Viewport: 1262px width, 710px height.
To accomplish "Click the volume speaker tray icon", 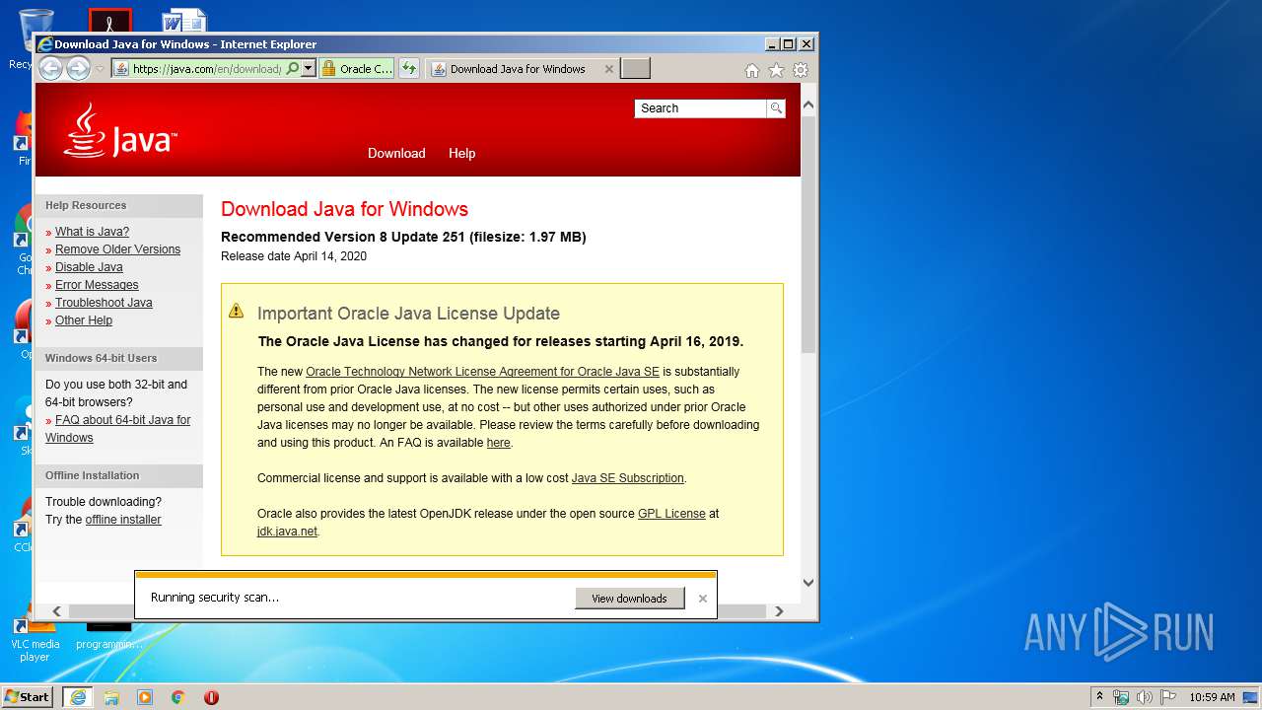I will point(1144,697).
